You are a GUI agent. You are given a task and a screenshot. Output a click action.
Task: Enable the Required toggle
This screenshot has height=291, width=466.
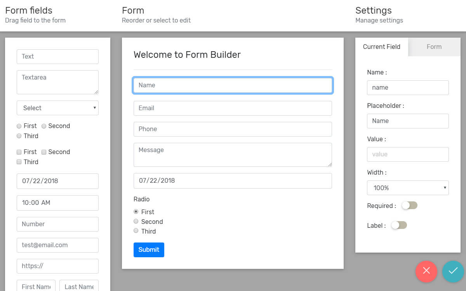409,206
